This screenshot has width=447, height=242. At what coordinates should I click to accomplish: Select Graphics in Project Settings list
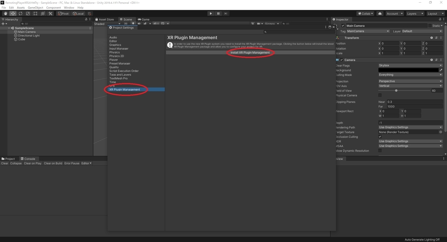(115, 45)
